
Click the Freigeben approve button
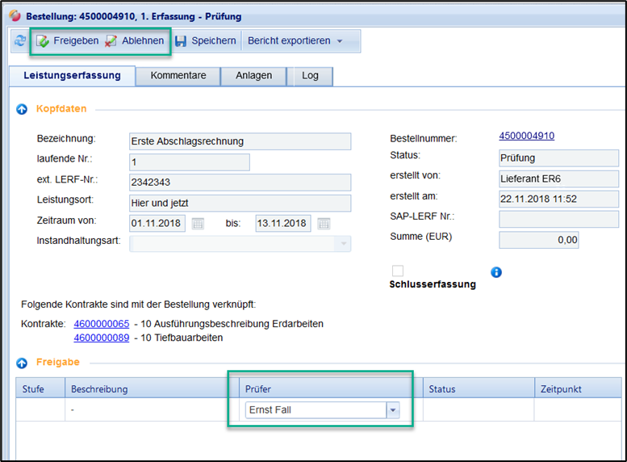click(68, 40)
